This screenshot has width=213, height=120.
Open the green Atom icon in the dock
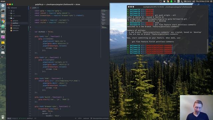pos(3,27)
